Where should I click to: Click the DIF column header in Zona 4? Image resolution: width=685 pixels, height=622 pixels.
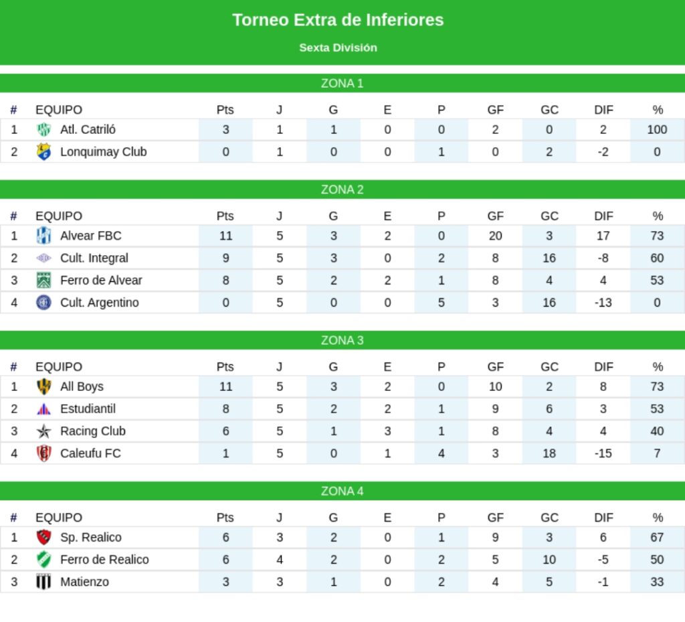(x=603, y=518)
